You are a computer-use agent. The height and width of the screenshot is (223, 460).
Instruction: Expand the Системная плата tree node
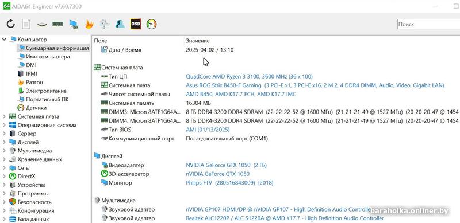coord(4,116)
